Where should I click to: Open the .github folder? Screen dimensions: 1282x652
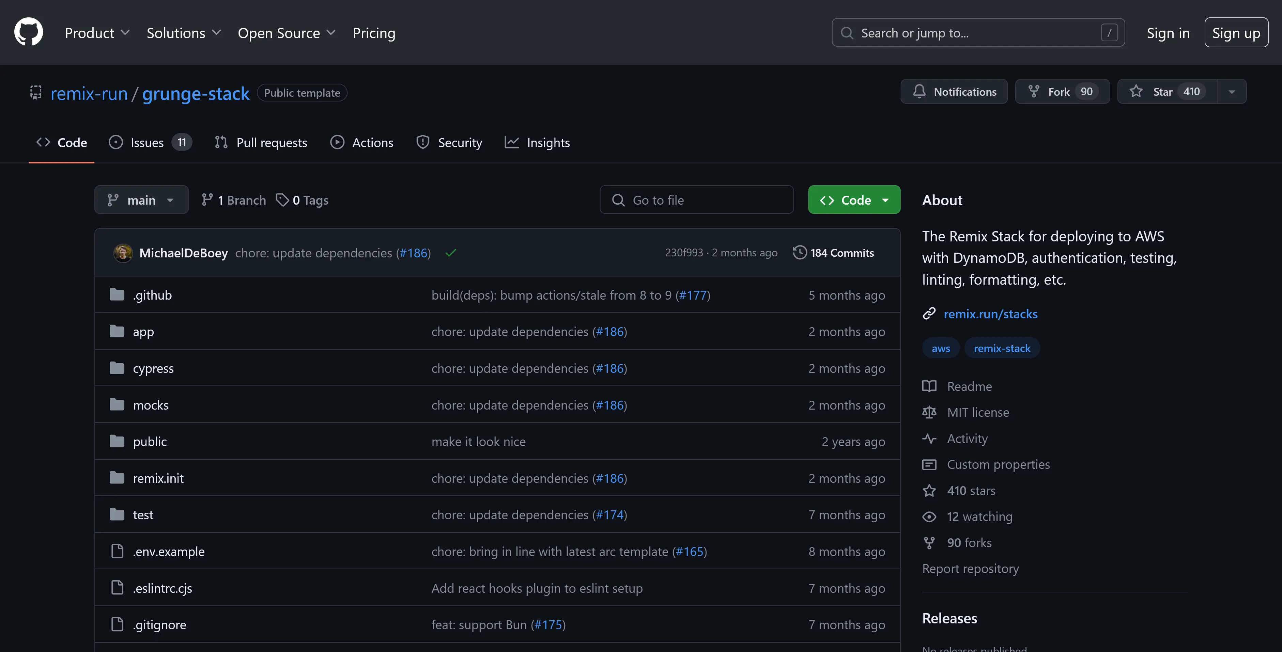[152, 295]
